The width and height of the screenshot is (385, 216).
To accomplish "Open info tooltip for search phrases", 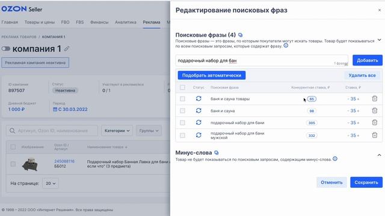I will coord(286,46).
